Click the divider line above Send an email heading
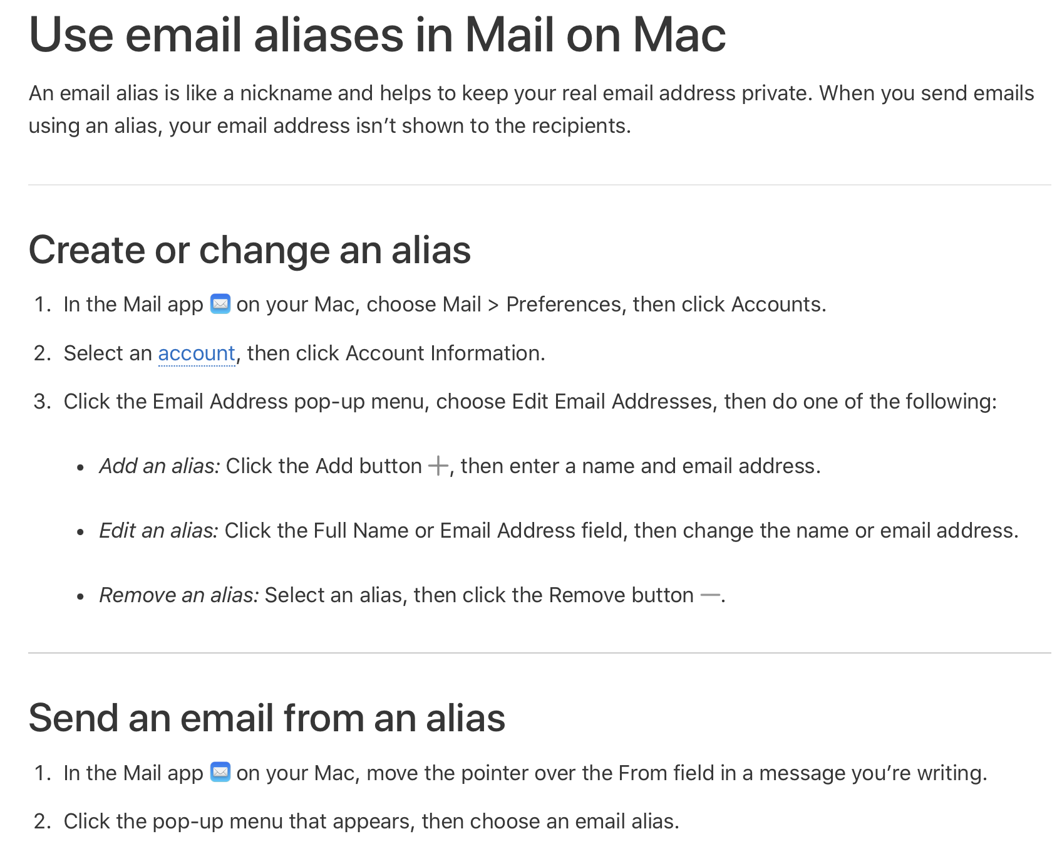This screenshot has height=861, width=1062. pyautogui.click(x=540, y=653)
